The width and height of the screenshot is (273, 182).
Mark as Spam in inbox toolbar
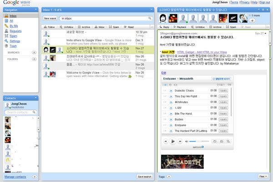click(x=114, y=27)
